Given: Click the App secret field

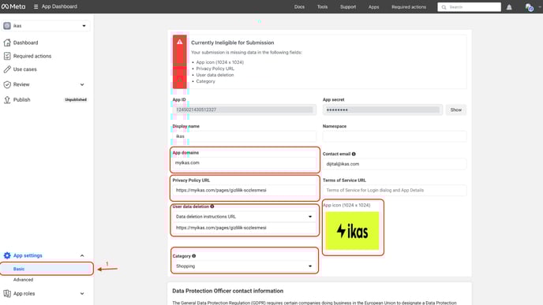Looking at the screenshot, I should [x=383, y=110].
